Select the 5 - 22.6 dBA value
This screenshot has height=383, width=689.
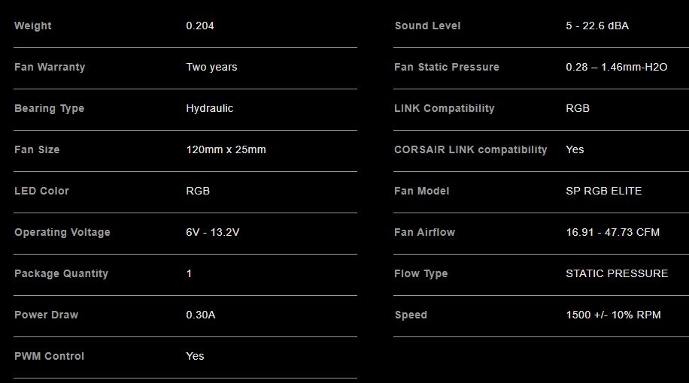coord(597,26)
